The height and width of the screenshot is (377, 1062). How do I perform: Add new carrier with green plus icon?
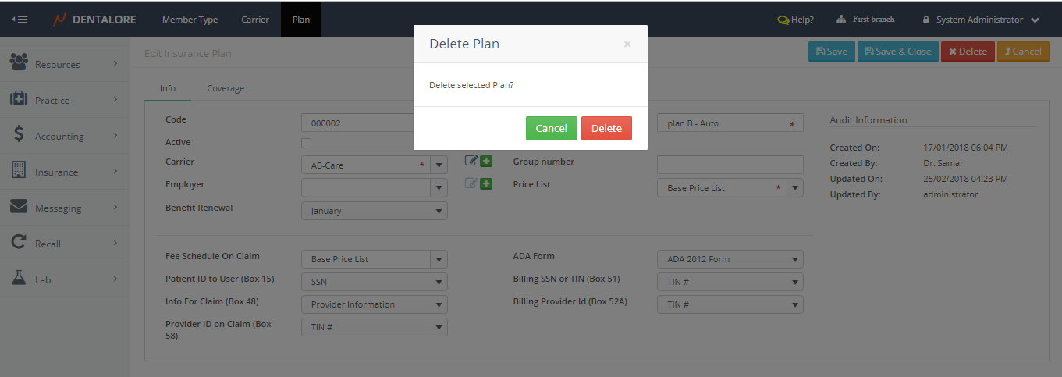[x=486, y=161]
